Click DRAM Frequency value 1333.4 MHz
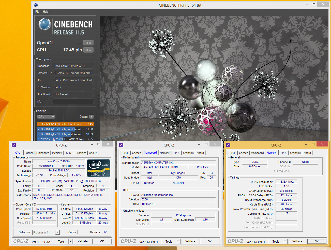This screenshot has width=331, height=250. pyautogui.click(x=286, y=182)
